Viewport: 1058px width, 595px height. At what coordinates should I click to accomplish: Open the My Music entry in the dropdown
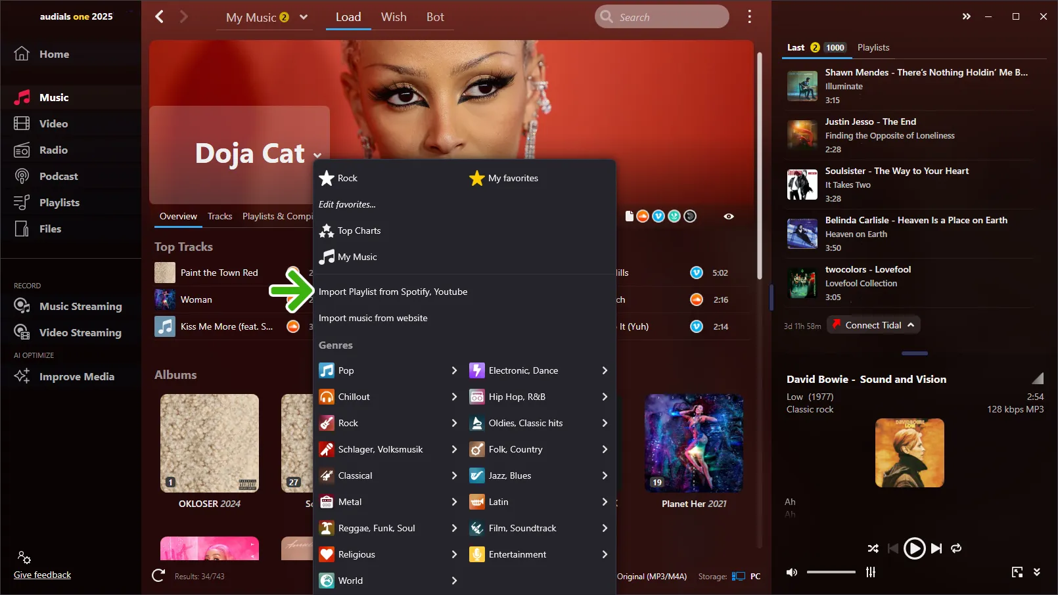[348, 257]
